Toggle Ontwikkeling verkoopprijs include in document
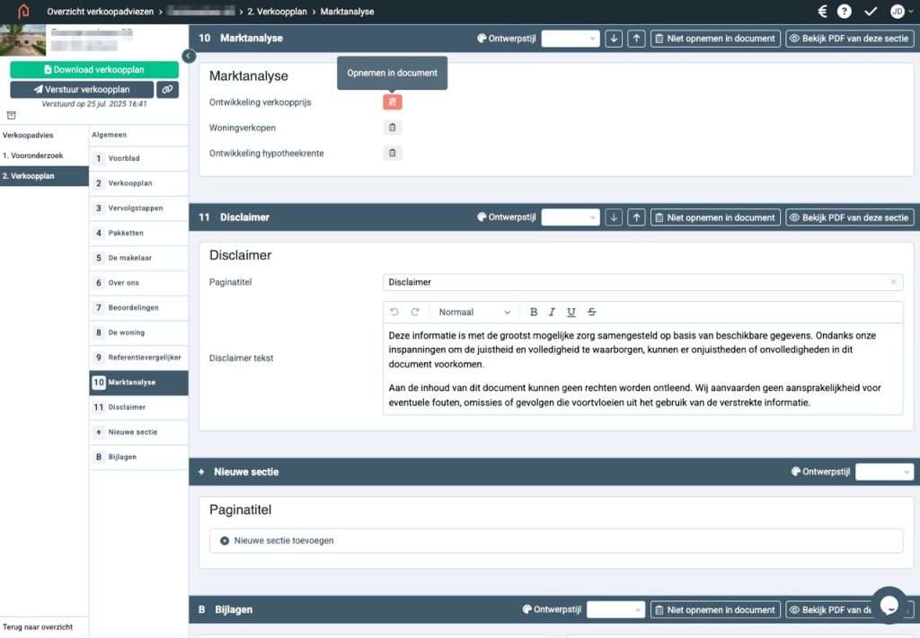The width and height of the screenshot is (920, 638). point(393,102)
